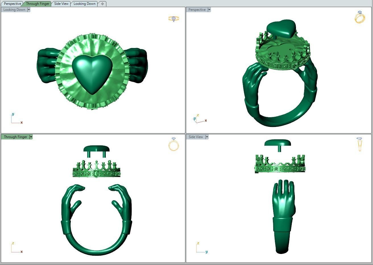
Task: Click the ring icon in Perspective viewport
Action: 360,17
